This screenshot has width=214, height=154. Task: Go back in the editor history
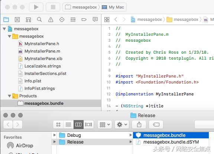tap(116, 19)
